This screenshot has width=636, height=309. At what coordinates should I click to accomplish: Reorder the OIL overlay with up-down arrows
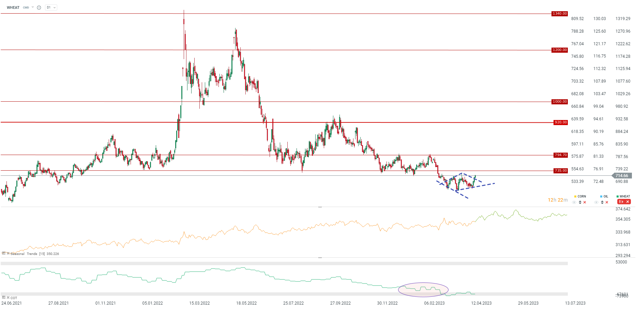[x=602, y=202]
